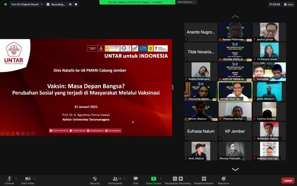Expand Share Screen options caret
Image resolution: width=297 pixels, height=186 pixels.
[161, 179]
